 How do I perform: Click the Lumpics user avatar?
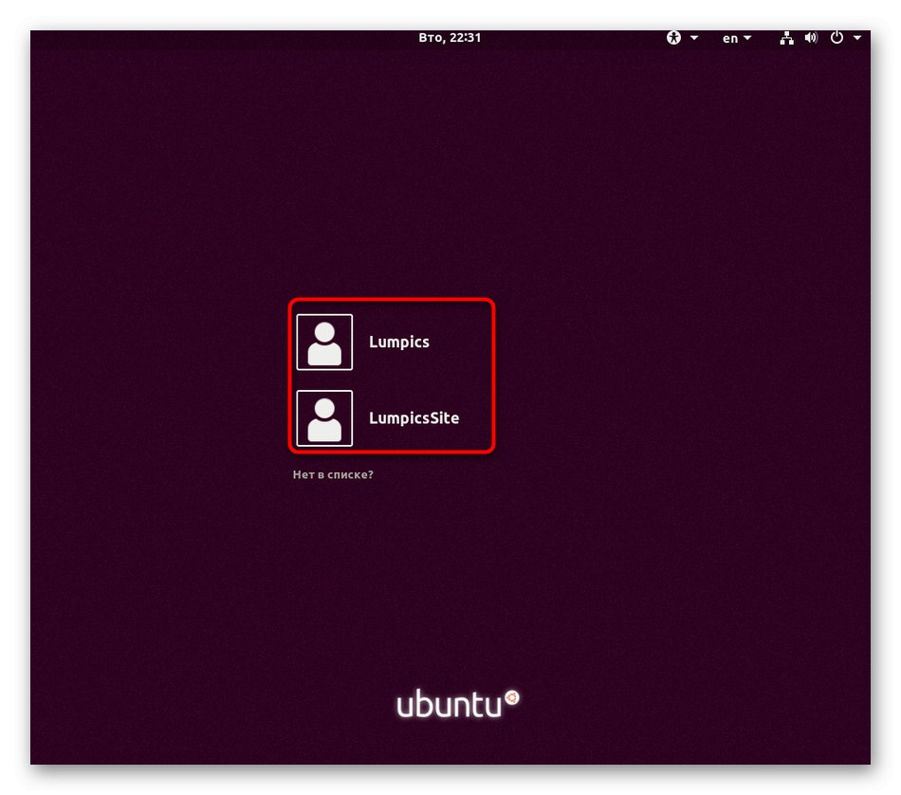(x=324, y=342)
